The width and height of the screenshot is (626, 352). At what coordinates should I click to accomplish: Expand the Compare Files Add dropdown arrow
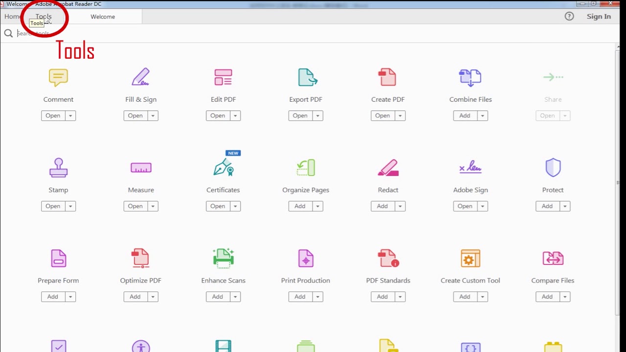click(565, 297)
